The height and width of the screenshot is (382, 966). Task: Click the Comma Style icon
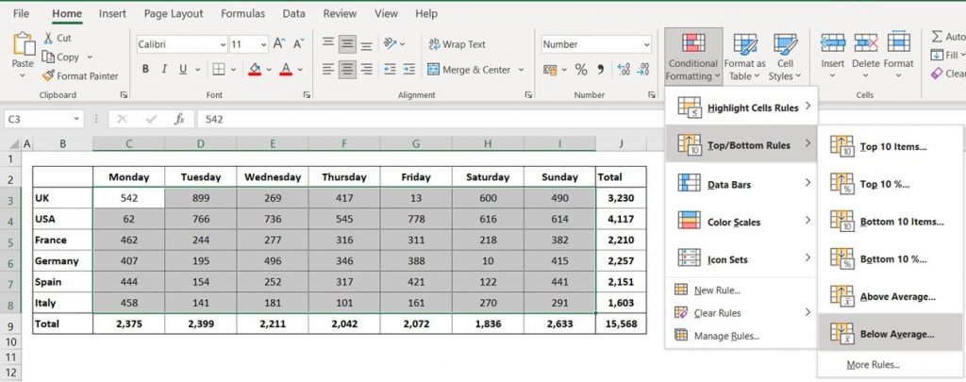coord(601,70)
